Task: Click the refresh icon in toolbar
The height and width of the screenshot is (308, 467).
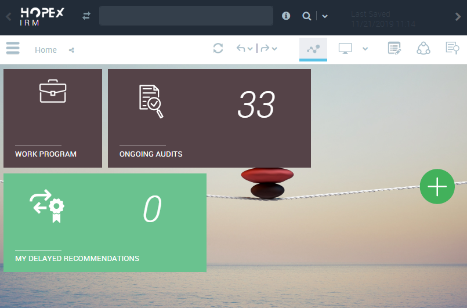Action: (x=218, y=49)
